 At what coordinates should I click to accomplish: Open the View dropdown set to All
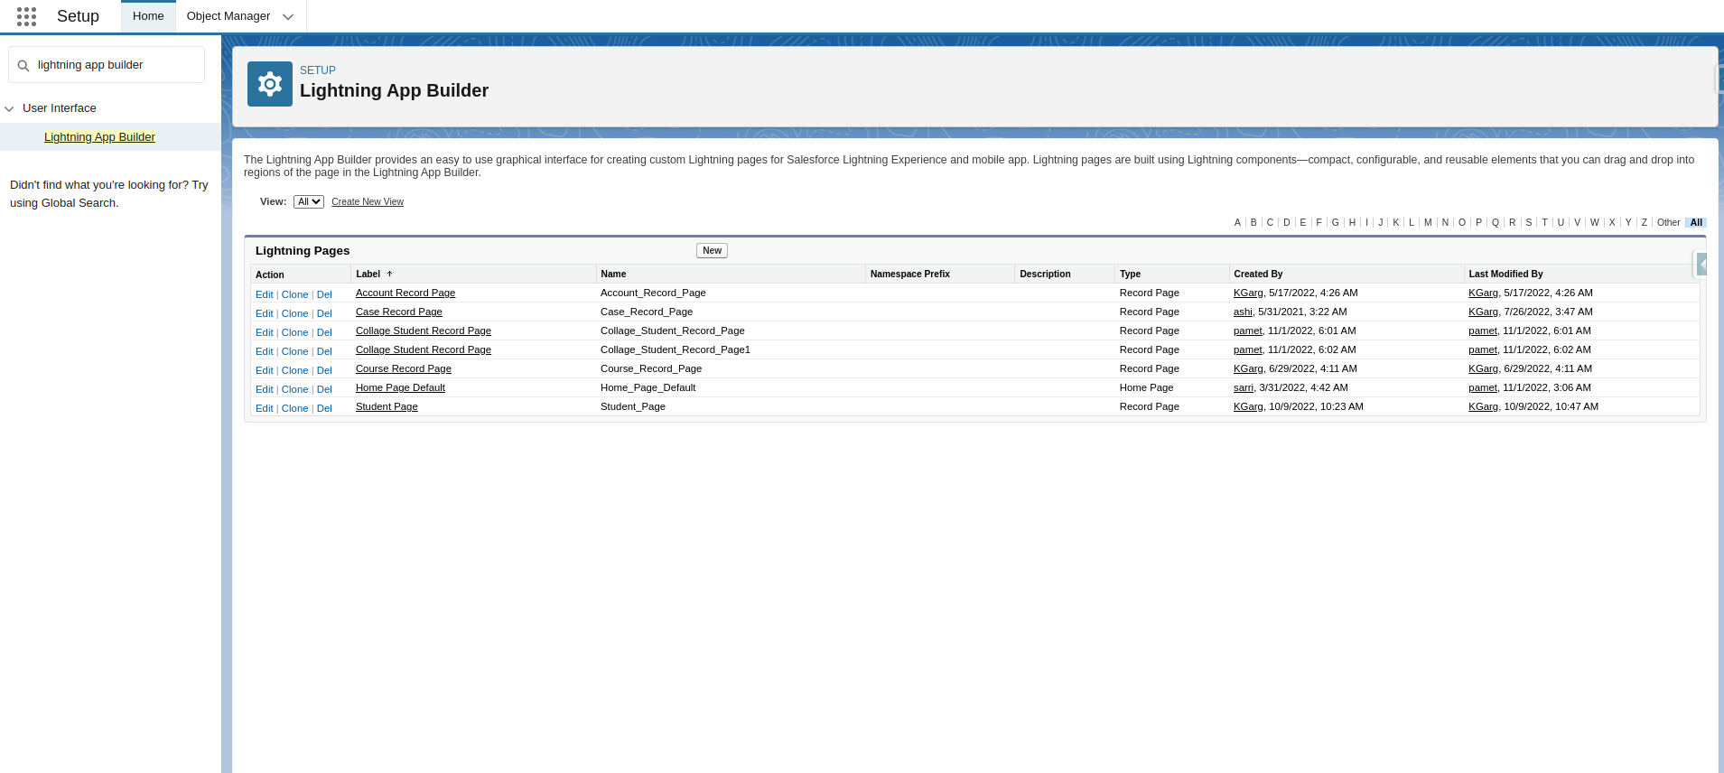point(309,201)
